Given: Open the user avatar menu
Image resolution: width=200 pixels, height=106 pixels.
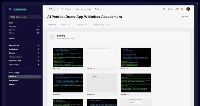Looking at the screenshot, I should point(188,9).
